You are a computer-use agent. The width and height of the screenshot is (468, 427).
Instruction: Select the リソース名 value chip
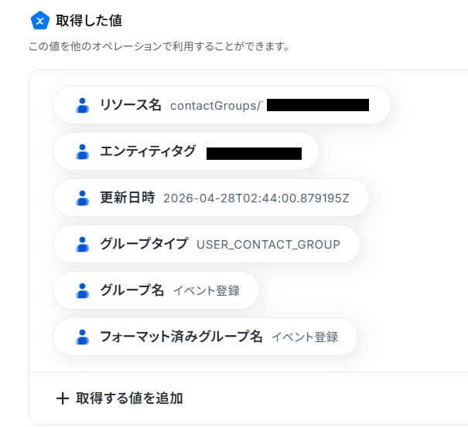(x=222, y=105)
